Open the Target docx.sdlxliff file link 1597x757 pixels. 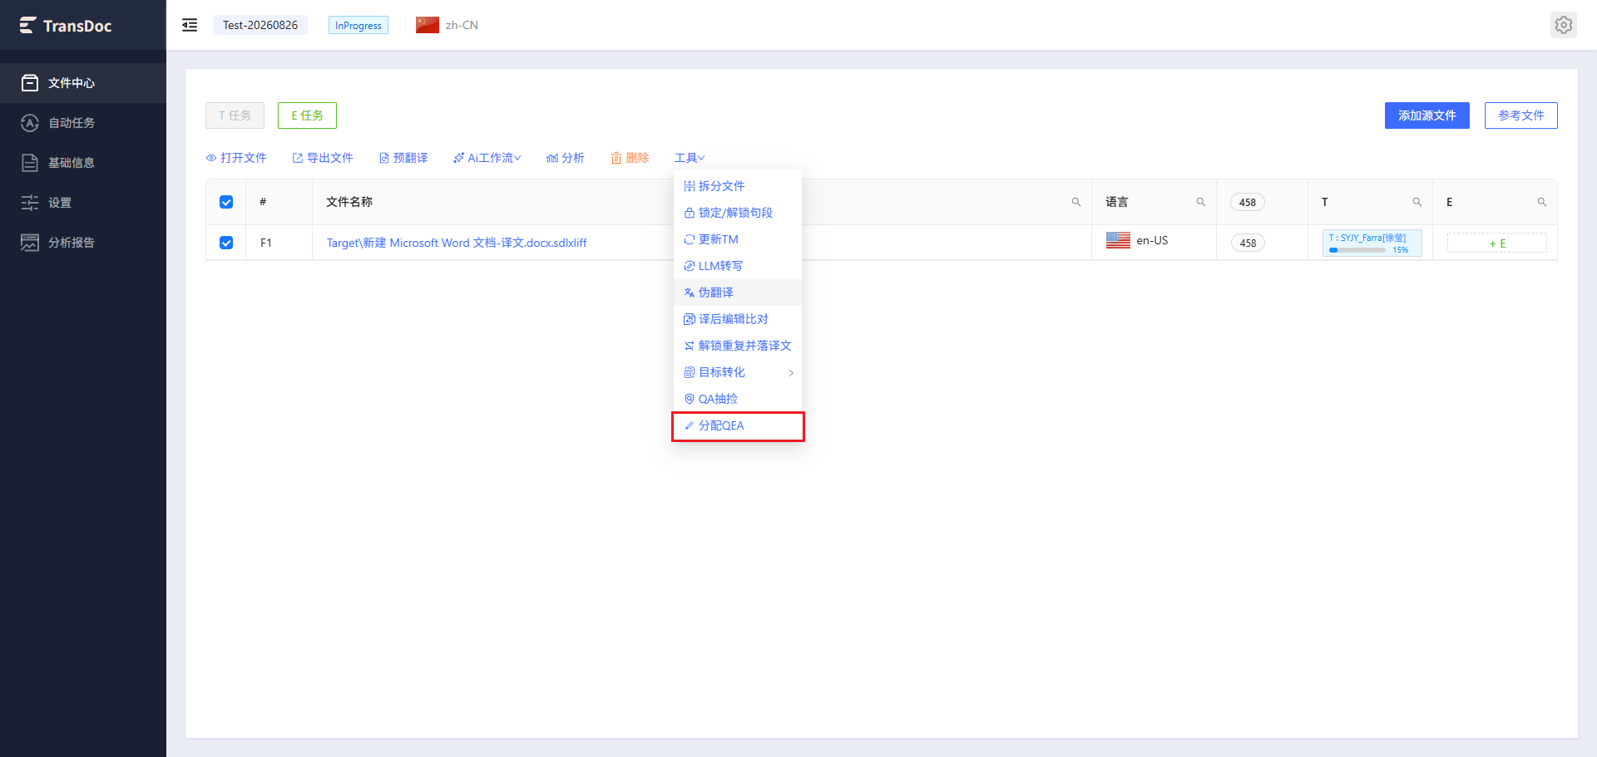pos(457,243)
